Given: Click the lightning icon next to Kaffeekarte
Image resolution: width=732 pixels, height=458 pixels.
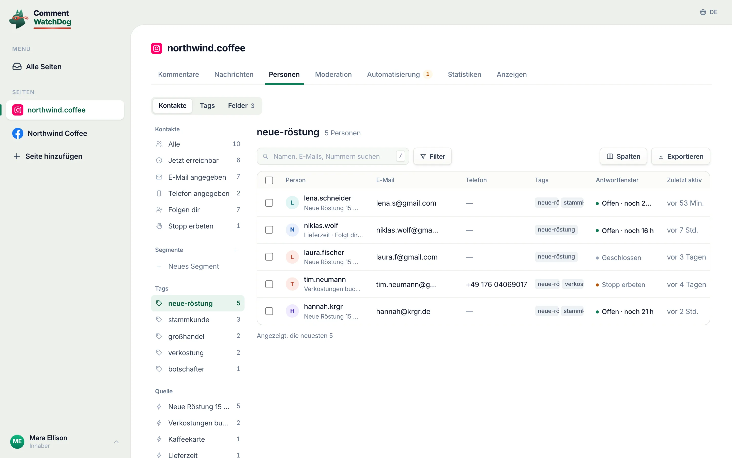Looking at the screenshot, I should point(159,439).
